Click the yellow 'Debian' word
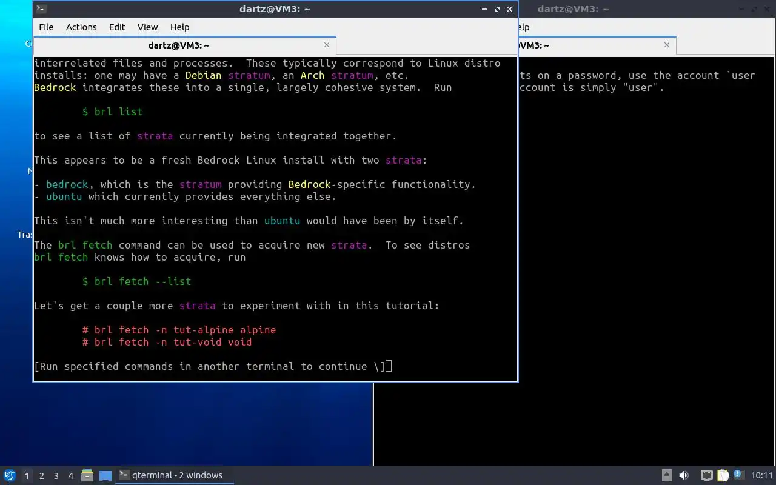Screen dimensions: 776x485 coord(204,75)
